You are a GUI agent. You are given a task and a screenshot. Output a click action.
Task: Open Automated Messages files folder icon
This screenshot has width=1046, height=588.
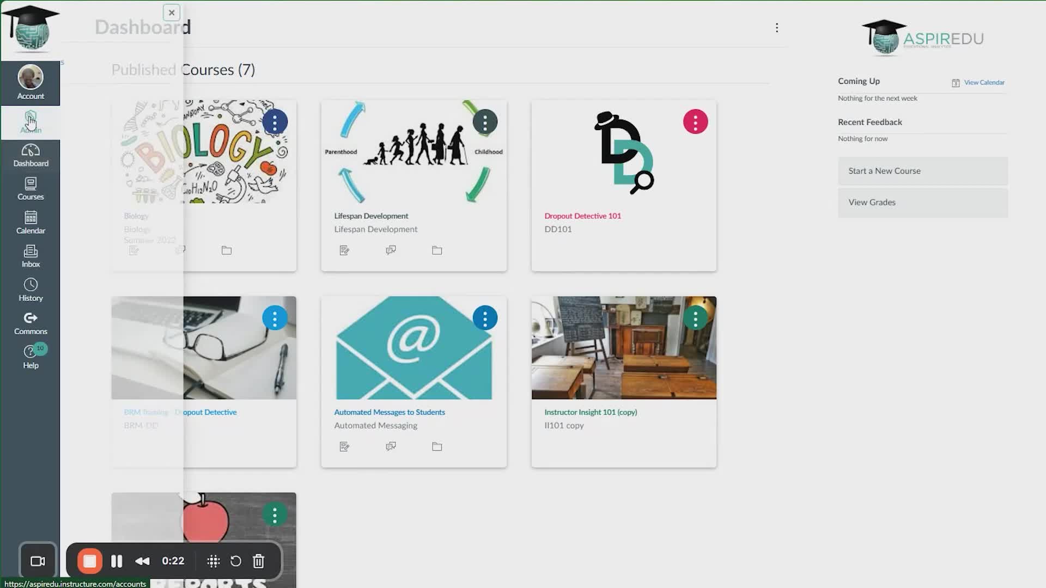pos(437,446)
